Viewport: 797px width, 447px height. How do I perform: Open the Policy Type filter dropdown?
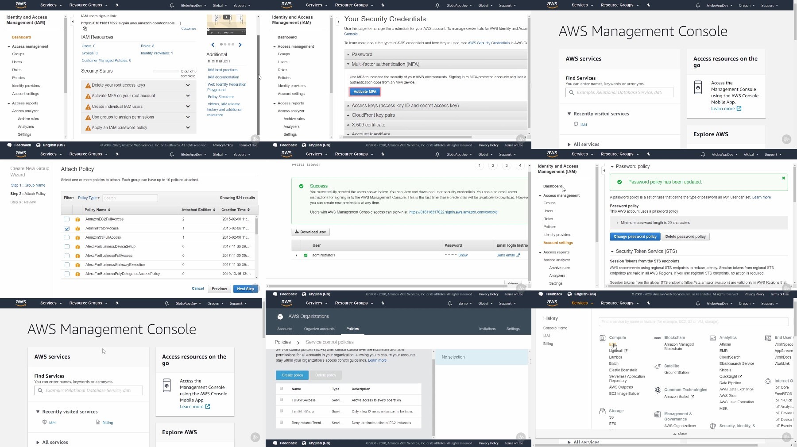click(x=89, y=198)
